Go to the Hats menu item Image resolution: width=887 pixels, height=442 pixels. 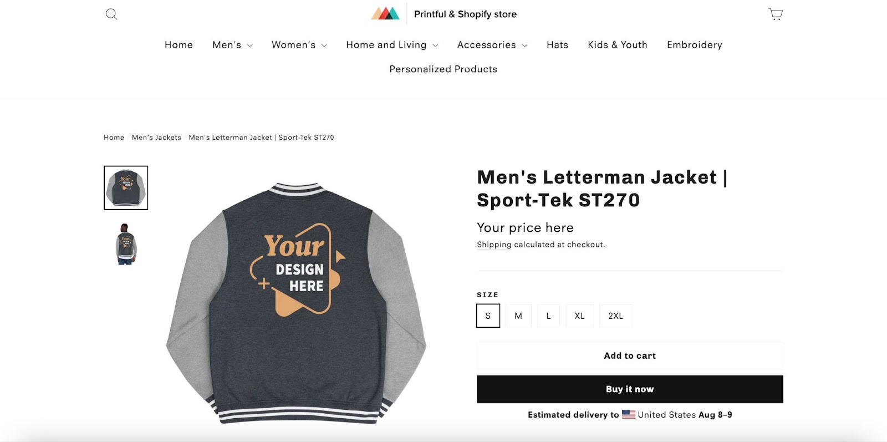(x=557, y=45)
